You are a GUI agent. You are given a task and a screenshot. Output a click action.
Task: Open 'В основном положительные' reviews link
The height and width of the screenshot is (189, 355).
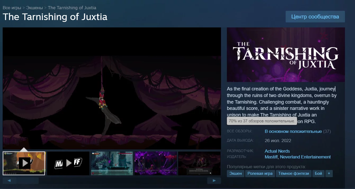click(x=293, y=131)
